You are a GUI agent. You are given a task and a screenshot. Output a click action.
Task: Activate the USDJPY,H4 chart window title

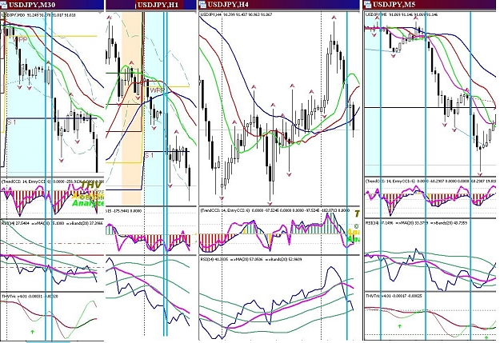coord(228,5)
